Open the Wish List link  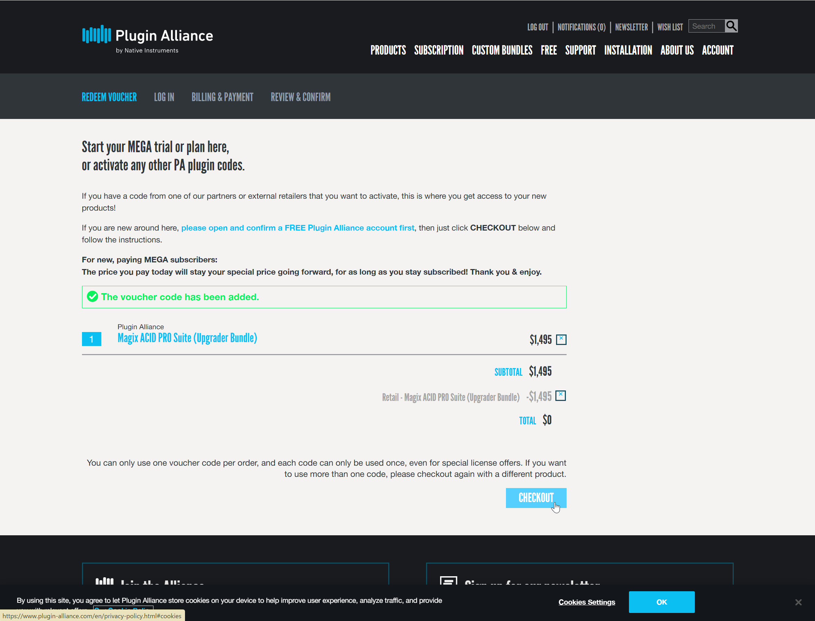670,27
